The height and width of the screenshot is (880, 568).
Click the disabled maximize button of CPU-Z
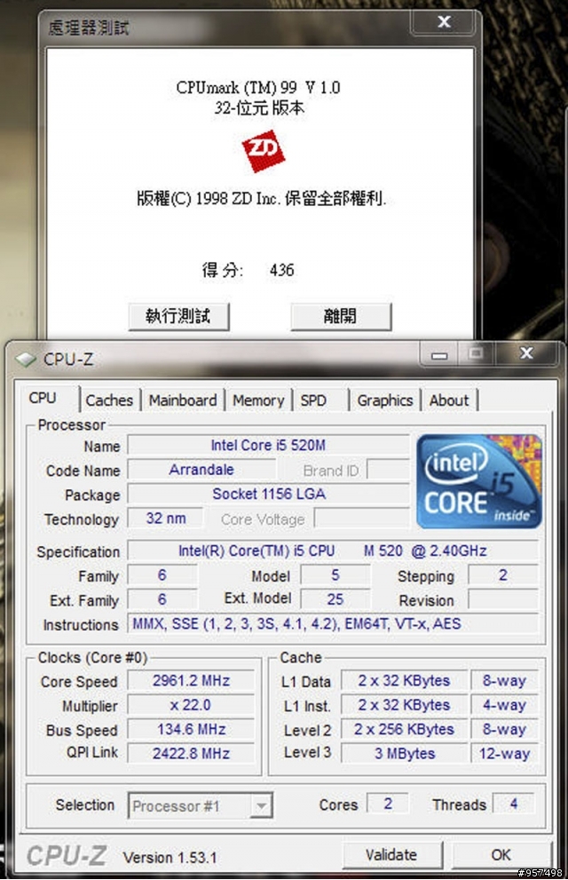[476, 353]
